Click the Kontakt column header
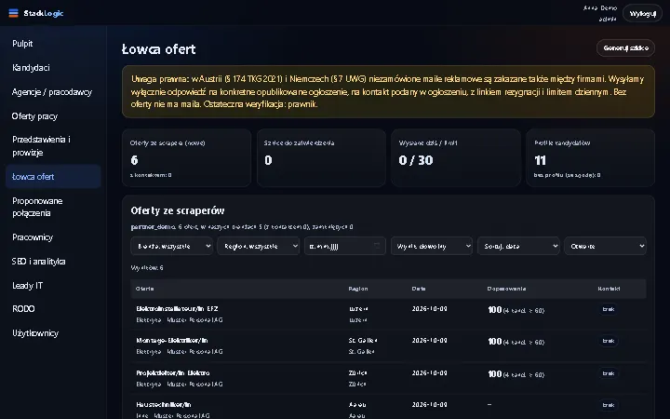Image resolution: width=670 pixels, height=419 pixels. click(609, 289)
